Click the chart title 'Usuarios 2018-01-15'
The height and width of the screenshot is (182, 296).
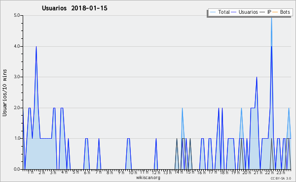[x=74, y=8]
